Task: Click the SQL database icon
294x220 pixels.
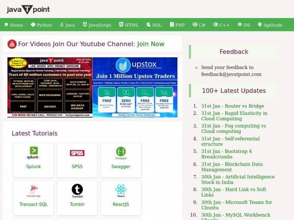Action: (148, 24)
